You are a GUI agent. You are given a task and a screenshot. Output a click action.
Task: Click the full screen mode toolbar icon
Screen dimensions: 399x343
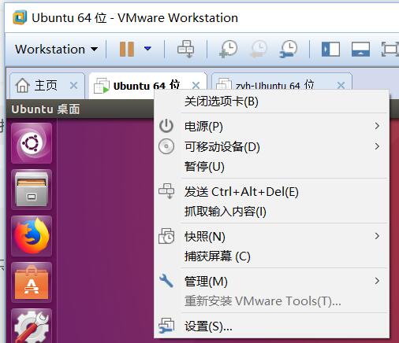click(x=390, y=49)
